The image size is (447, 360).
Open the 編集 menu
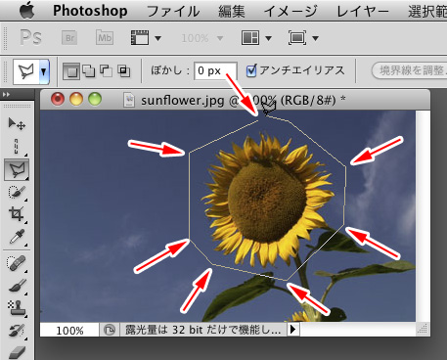pyautogui.click(x=232, y=12)
